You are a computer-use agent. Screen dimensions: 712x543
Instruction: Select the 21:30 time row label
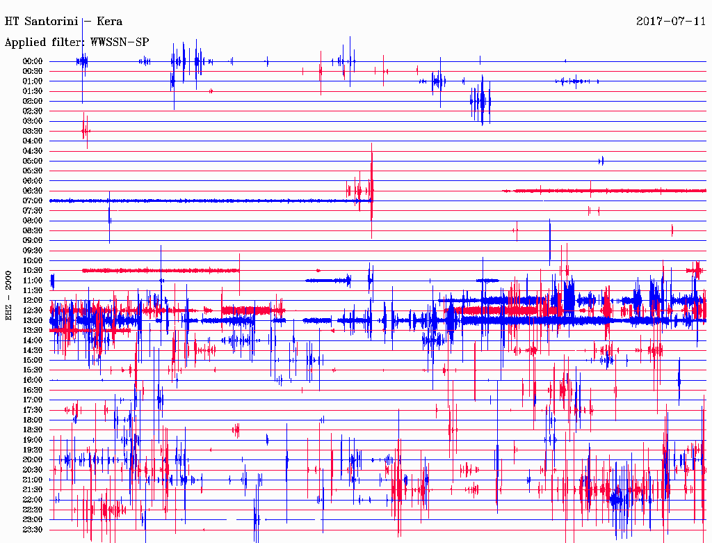click(33, 490)
